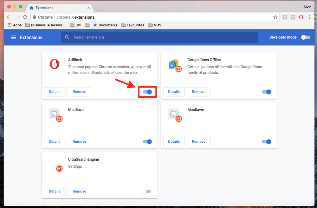This screenshot has height=208, width=317.
Task: Open the Extensions hamburger menu
Action: pos(13,37)
